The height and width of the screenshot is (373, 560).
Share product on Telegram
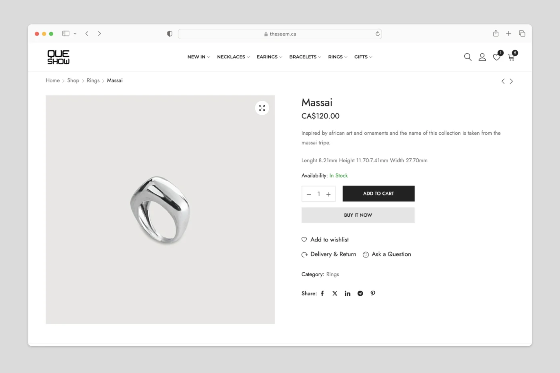[x=360, y=293]
